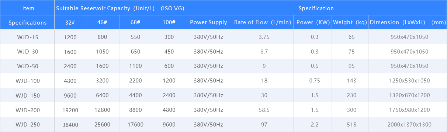Screen dimensions: 447x132
Task: Select the 32# column header
Action: pos(71,22)
